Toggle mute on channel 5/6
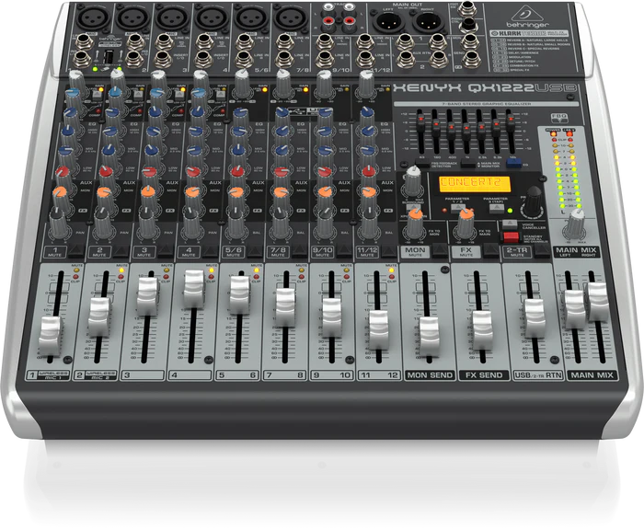This screenshot has height=529, width=644. [x=236, y=251]
